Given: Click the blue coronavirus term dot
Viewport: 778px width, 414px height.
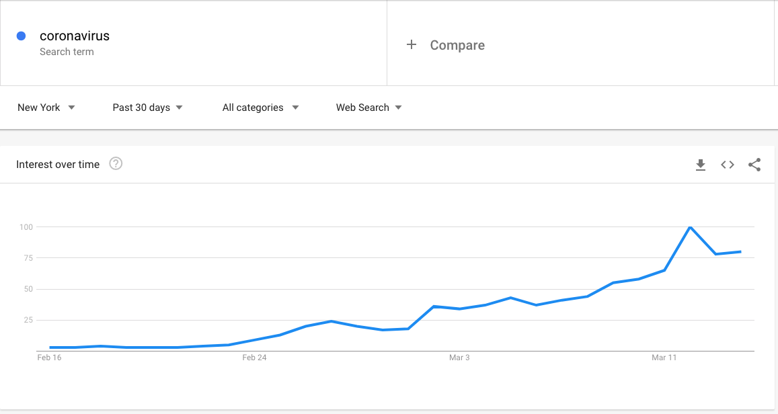Looking at the screenshot, I should pos(21,36).
